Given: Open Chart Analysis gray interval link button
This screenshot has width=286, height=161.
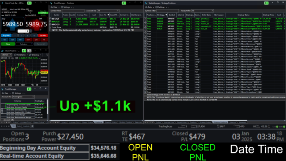Looking at the screenshot, I should point(29,51).
